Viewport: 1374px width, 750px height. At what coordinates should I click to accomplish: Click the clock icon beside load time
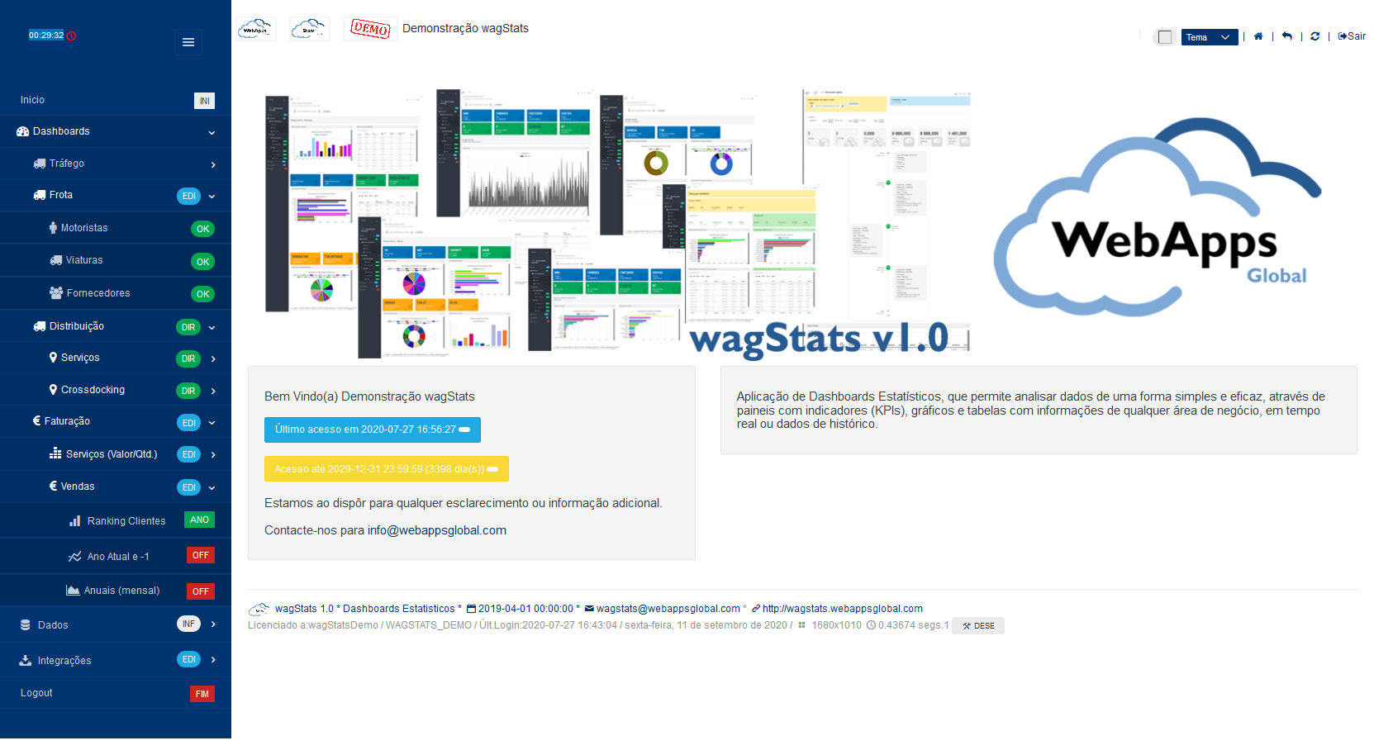[x=871, y=625]
